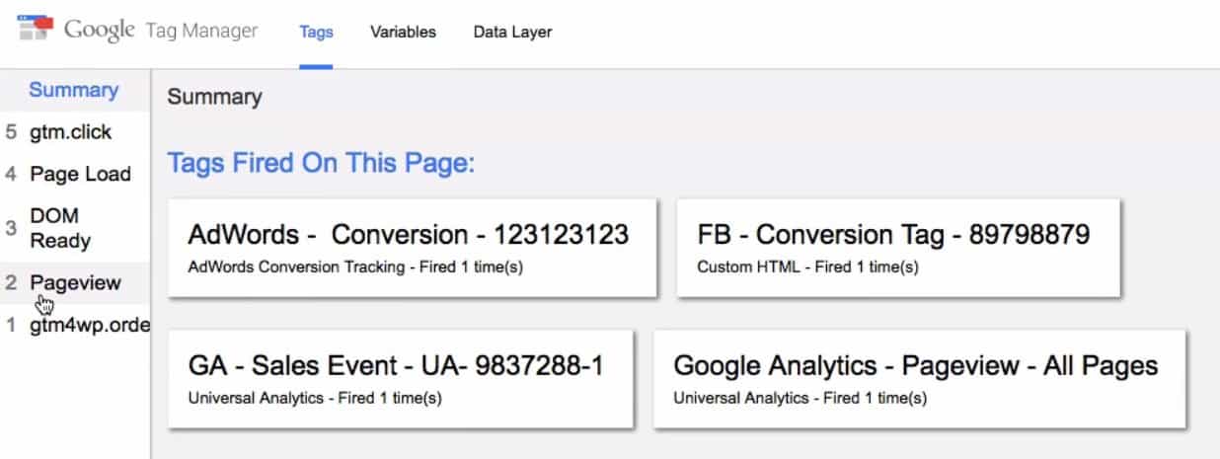Open the FB - Conversion Tag - 89798879 card
The image size is (1220, 459).
click(x=897, y=247)
